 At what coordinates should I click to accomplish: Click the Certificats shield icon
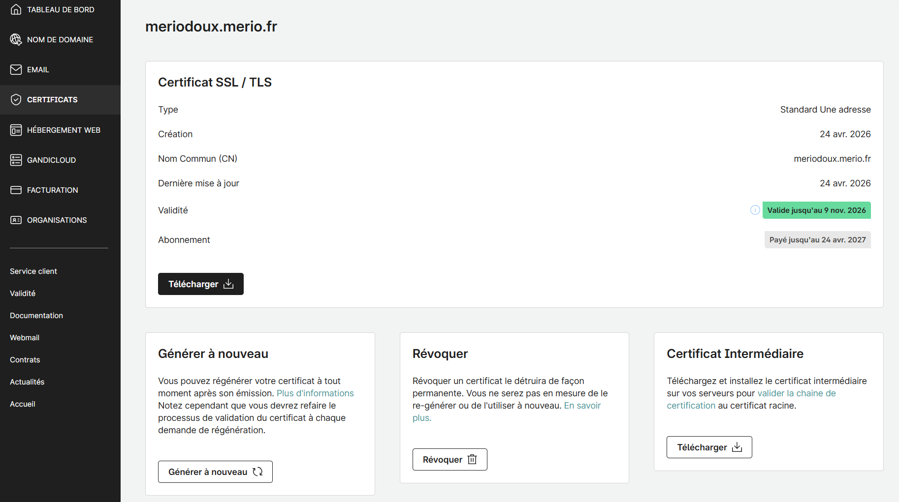tap(16, 100)
